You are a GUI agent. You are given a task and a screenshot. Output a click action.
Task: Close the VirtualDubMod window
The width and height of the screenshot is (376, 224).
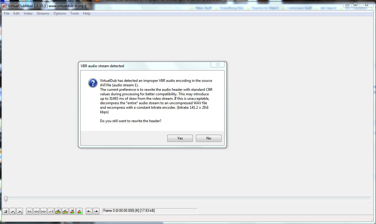click(366, 4)
